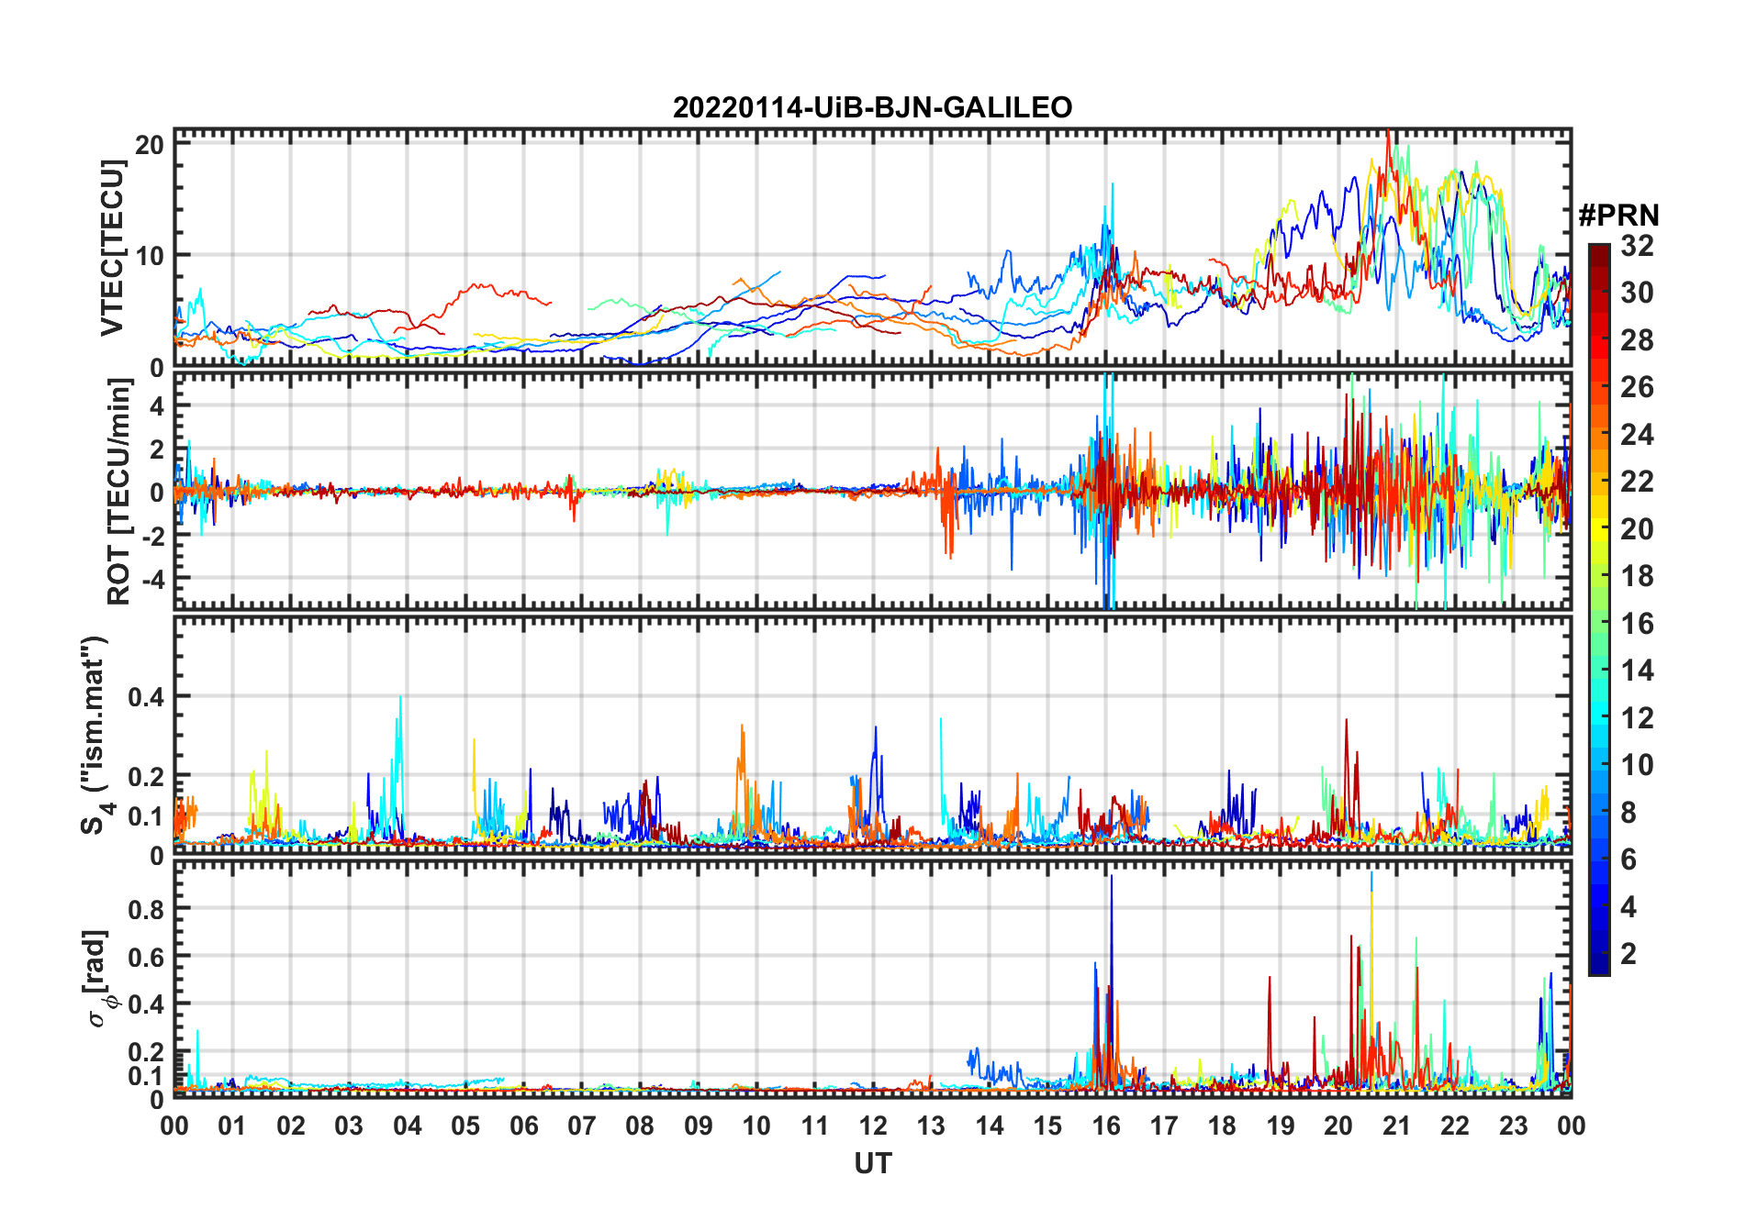1746x1220 pixels.
Task: Click ROT y-axis tick 2
Action: (x=157, y=449)
